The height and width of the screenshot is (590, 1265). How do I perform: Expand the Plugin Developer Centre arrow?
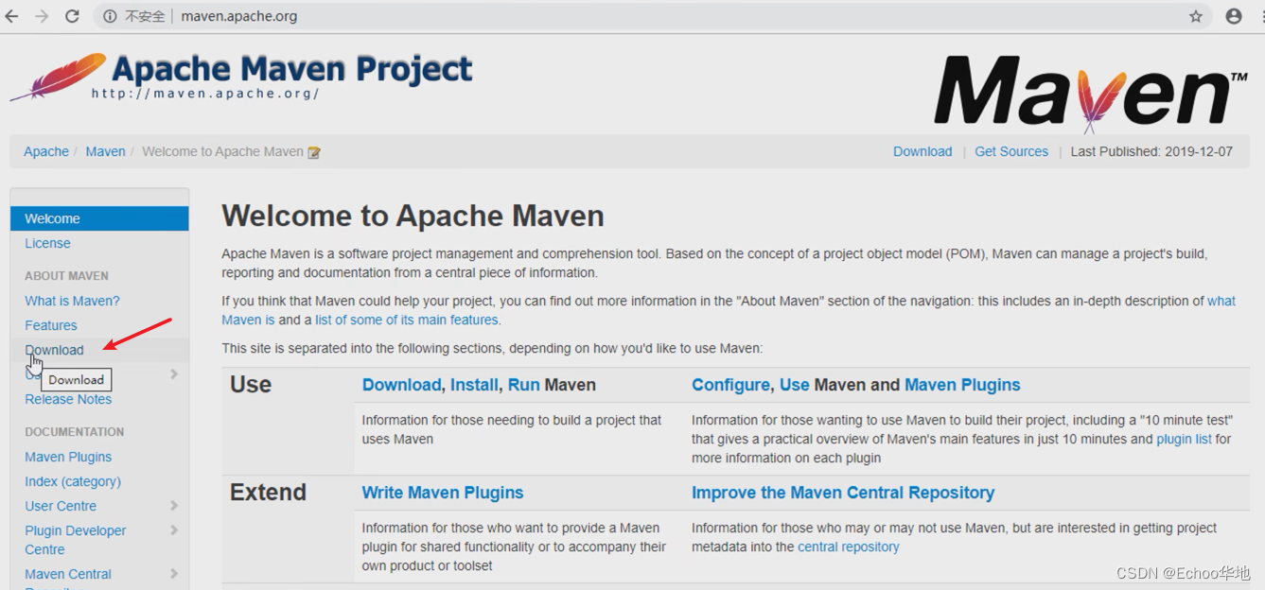(x=174, y=530)
